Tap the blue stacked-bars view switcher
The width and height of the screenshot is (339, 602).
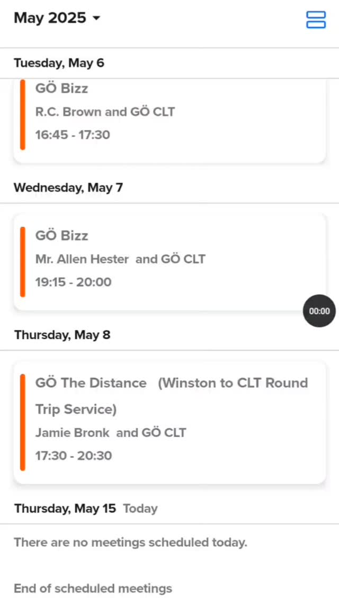(x=316, y=20)
